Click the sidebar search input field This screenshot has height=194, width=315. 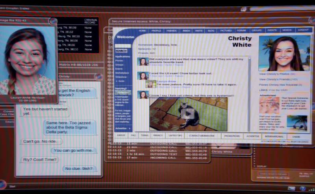click(122, 46)
